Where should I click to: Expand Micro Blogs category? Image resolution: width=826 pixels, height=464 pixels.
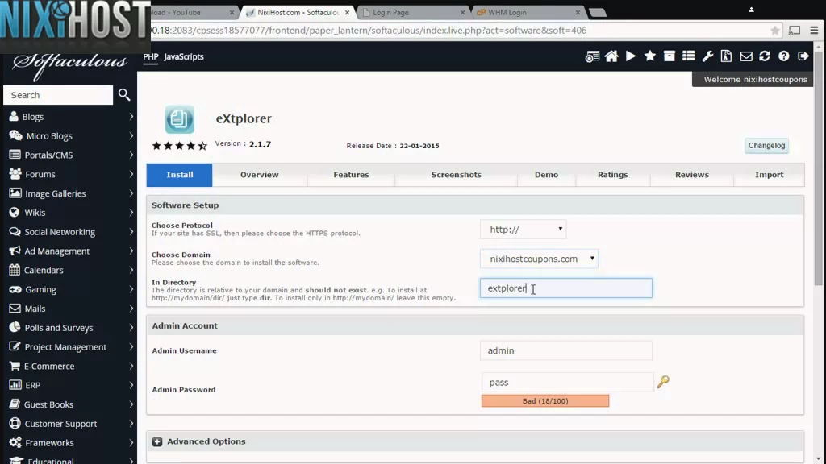coord(71,135)
